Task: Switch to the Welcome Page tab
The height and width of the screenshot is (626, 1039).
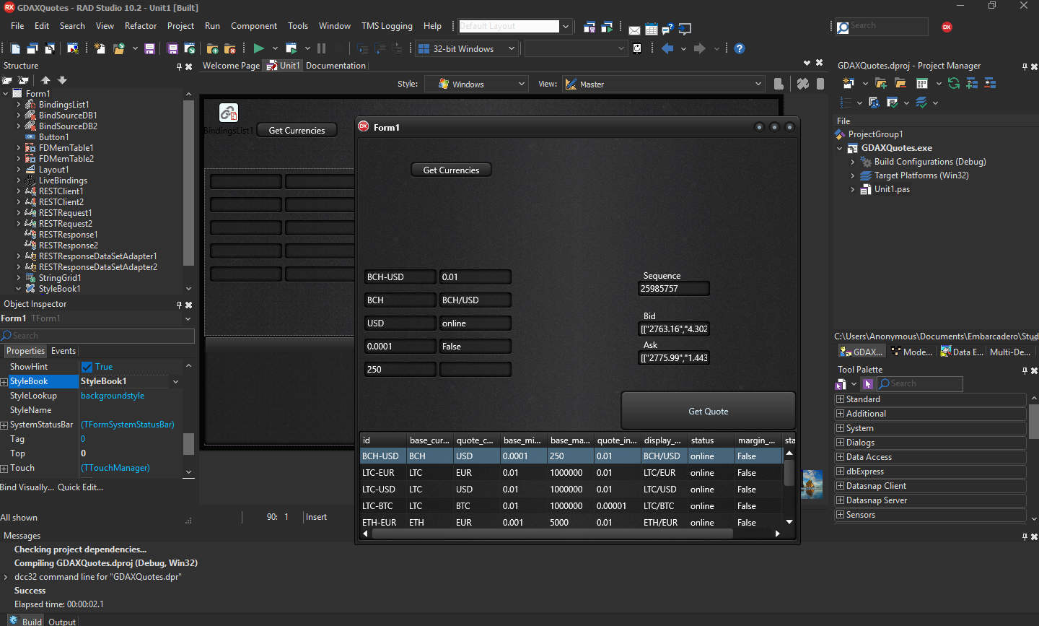Action: pyautogui.click(x=231, y=66)
